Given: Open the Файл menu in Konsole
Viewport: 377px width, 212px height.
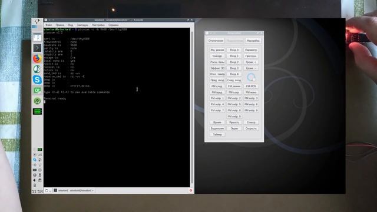Looking at the screenshot, I should click(48, 25).
